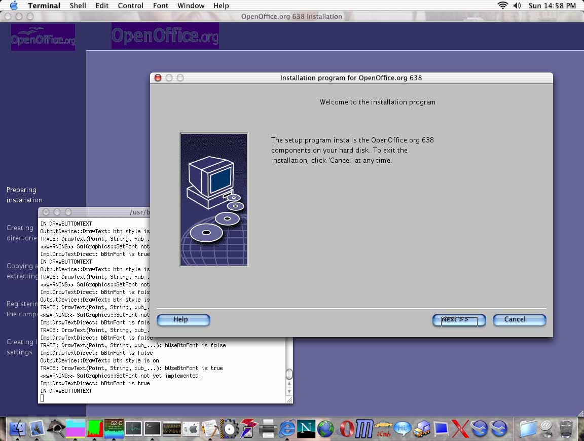Viewport: 584px width, 441px height.
Task: Open the Trash in the Dock
Action: point(566,428)
